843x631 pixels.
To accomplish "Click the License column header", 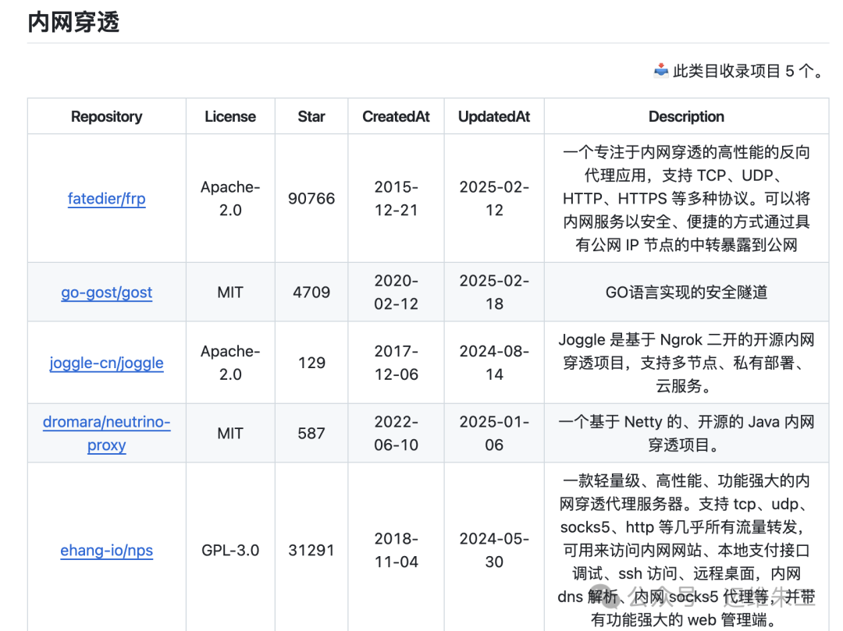I will coord(230,116).
